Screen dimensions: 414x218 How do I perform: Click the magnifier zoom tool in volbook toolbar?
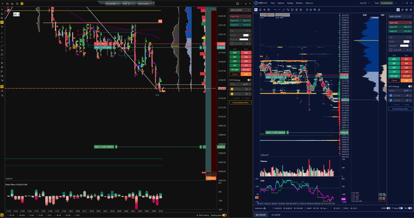[269, 10]
